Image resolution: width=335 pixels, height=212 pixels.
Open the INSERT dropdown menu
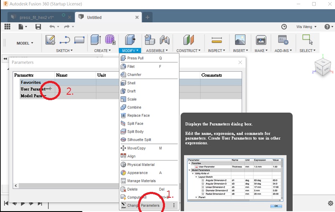click(240, 51)
